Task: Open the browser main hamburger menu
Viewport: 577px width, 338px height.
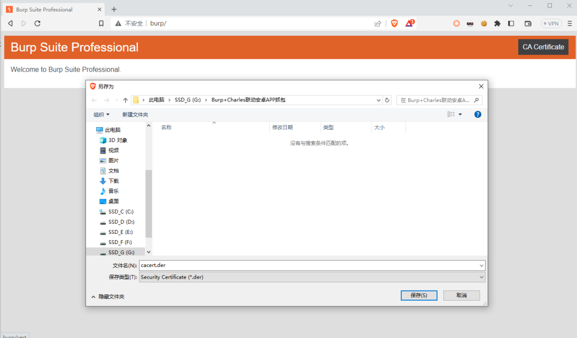Action: pyautogui.click(x=570, y=23)
